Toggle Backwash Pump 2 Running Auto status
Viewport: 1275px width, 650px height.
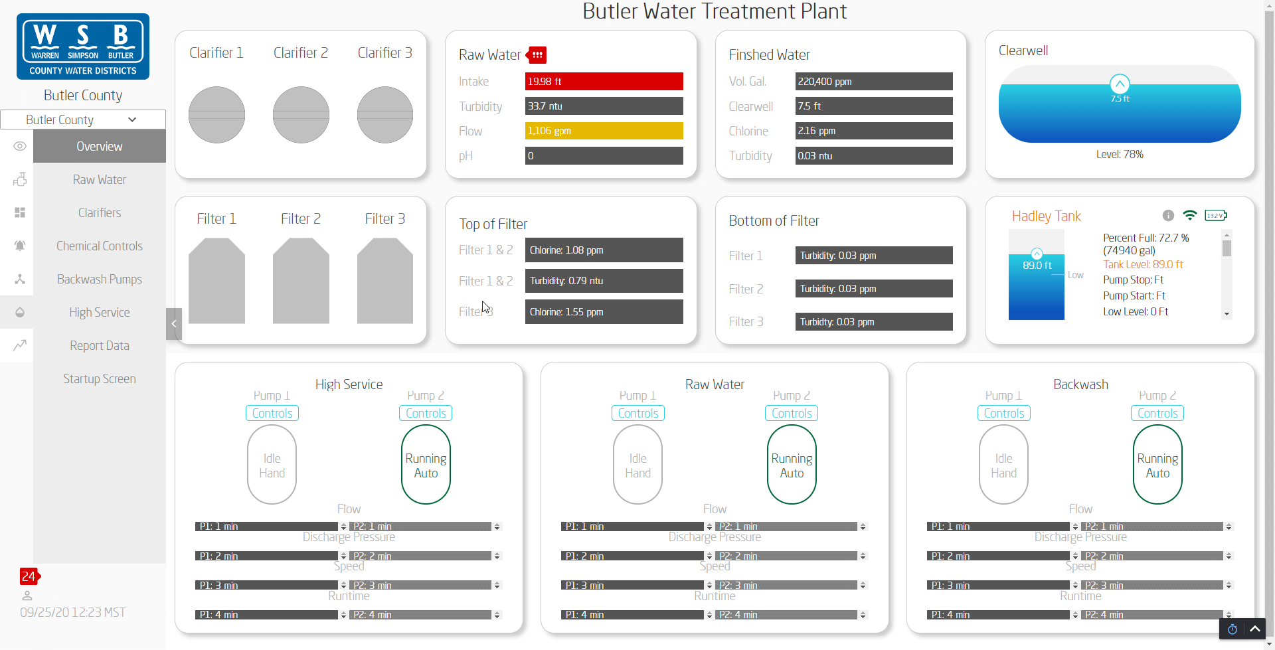pos(1157,465)
